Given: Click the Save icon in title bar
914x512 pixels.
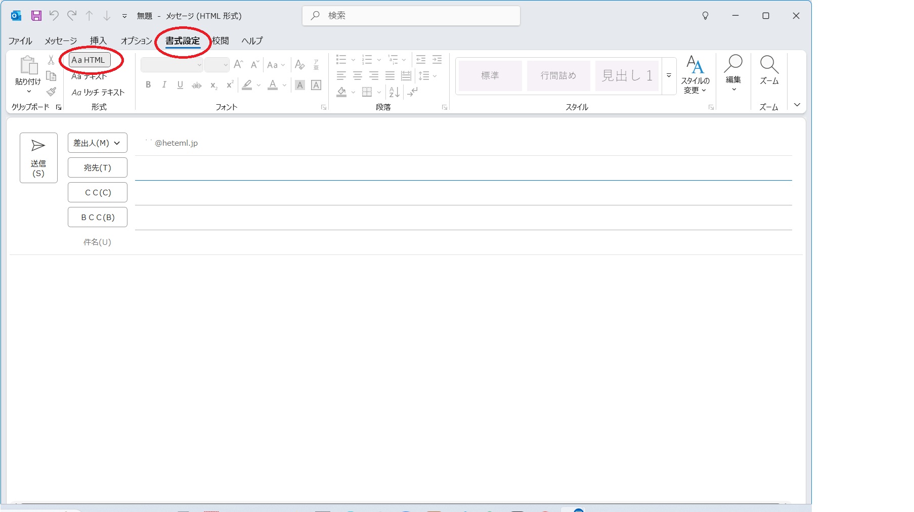Looking at the screenshot, I should click(x=36, y=16).
